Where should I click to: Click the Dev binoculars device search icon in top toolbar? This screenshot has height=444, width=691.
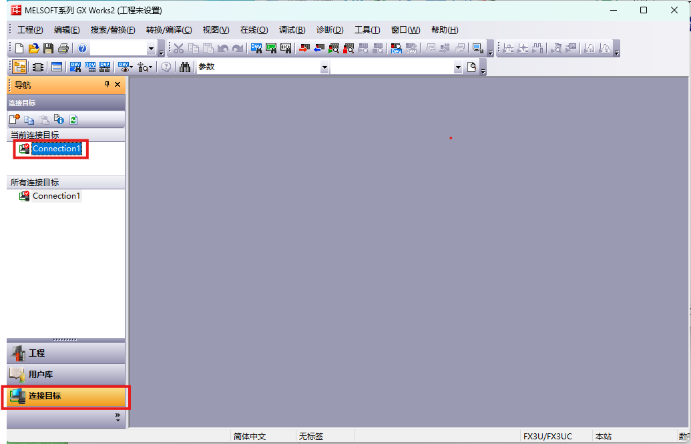pos(256,49)
